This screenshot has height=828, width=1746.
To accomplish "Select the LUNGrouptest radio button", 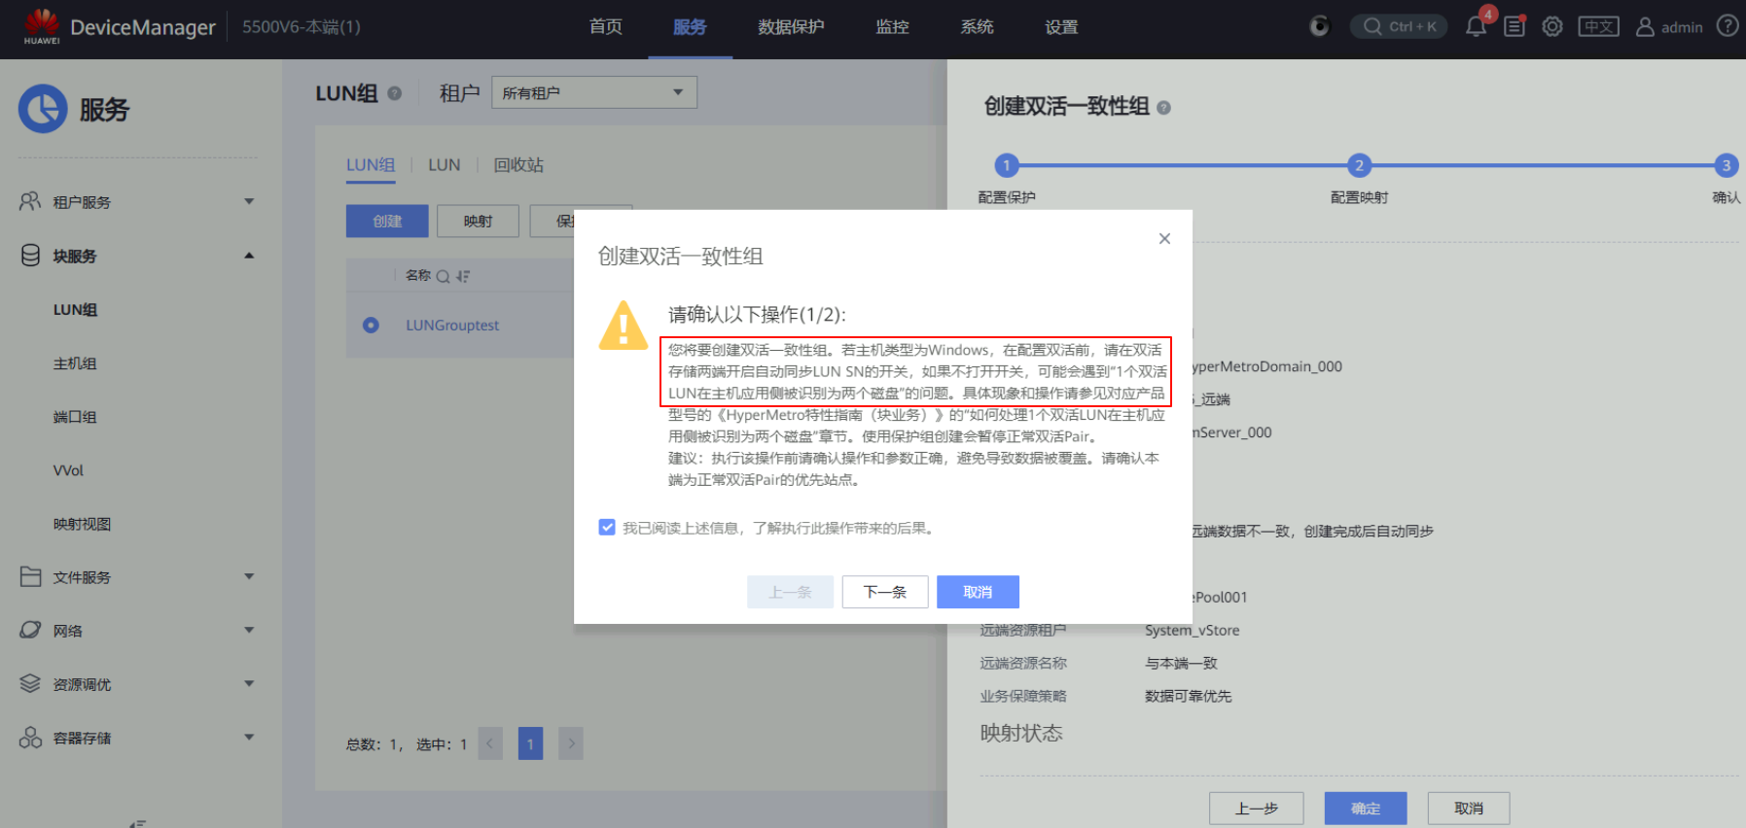I will coord(371,326).
